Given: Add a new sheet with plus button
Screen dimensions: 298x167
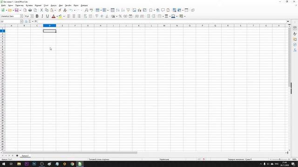Looking at the screenshot, I should pos(17,156).
